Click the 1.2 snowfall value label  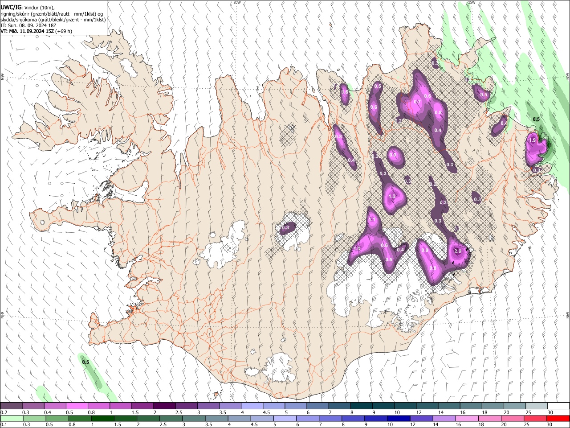392,196
